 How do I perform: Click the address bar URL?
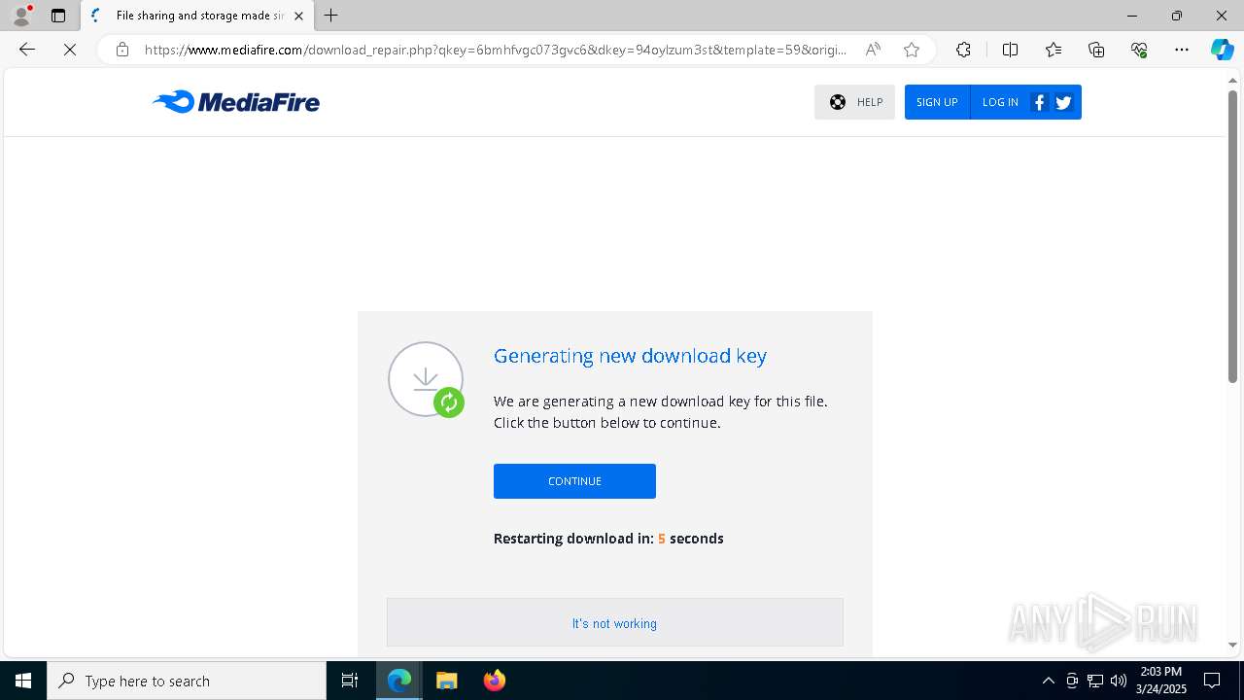(496, 50)
